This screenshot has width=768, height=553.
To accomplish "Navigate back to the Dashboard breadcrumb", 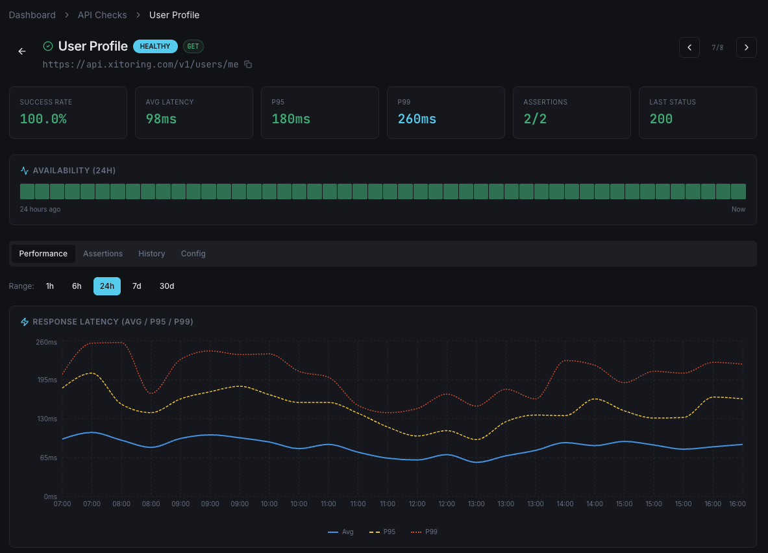I will tap(32, 14).
